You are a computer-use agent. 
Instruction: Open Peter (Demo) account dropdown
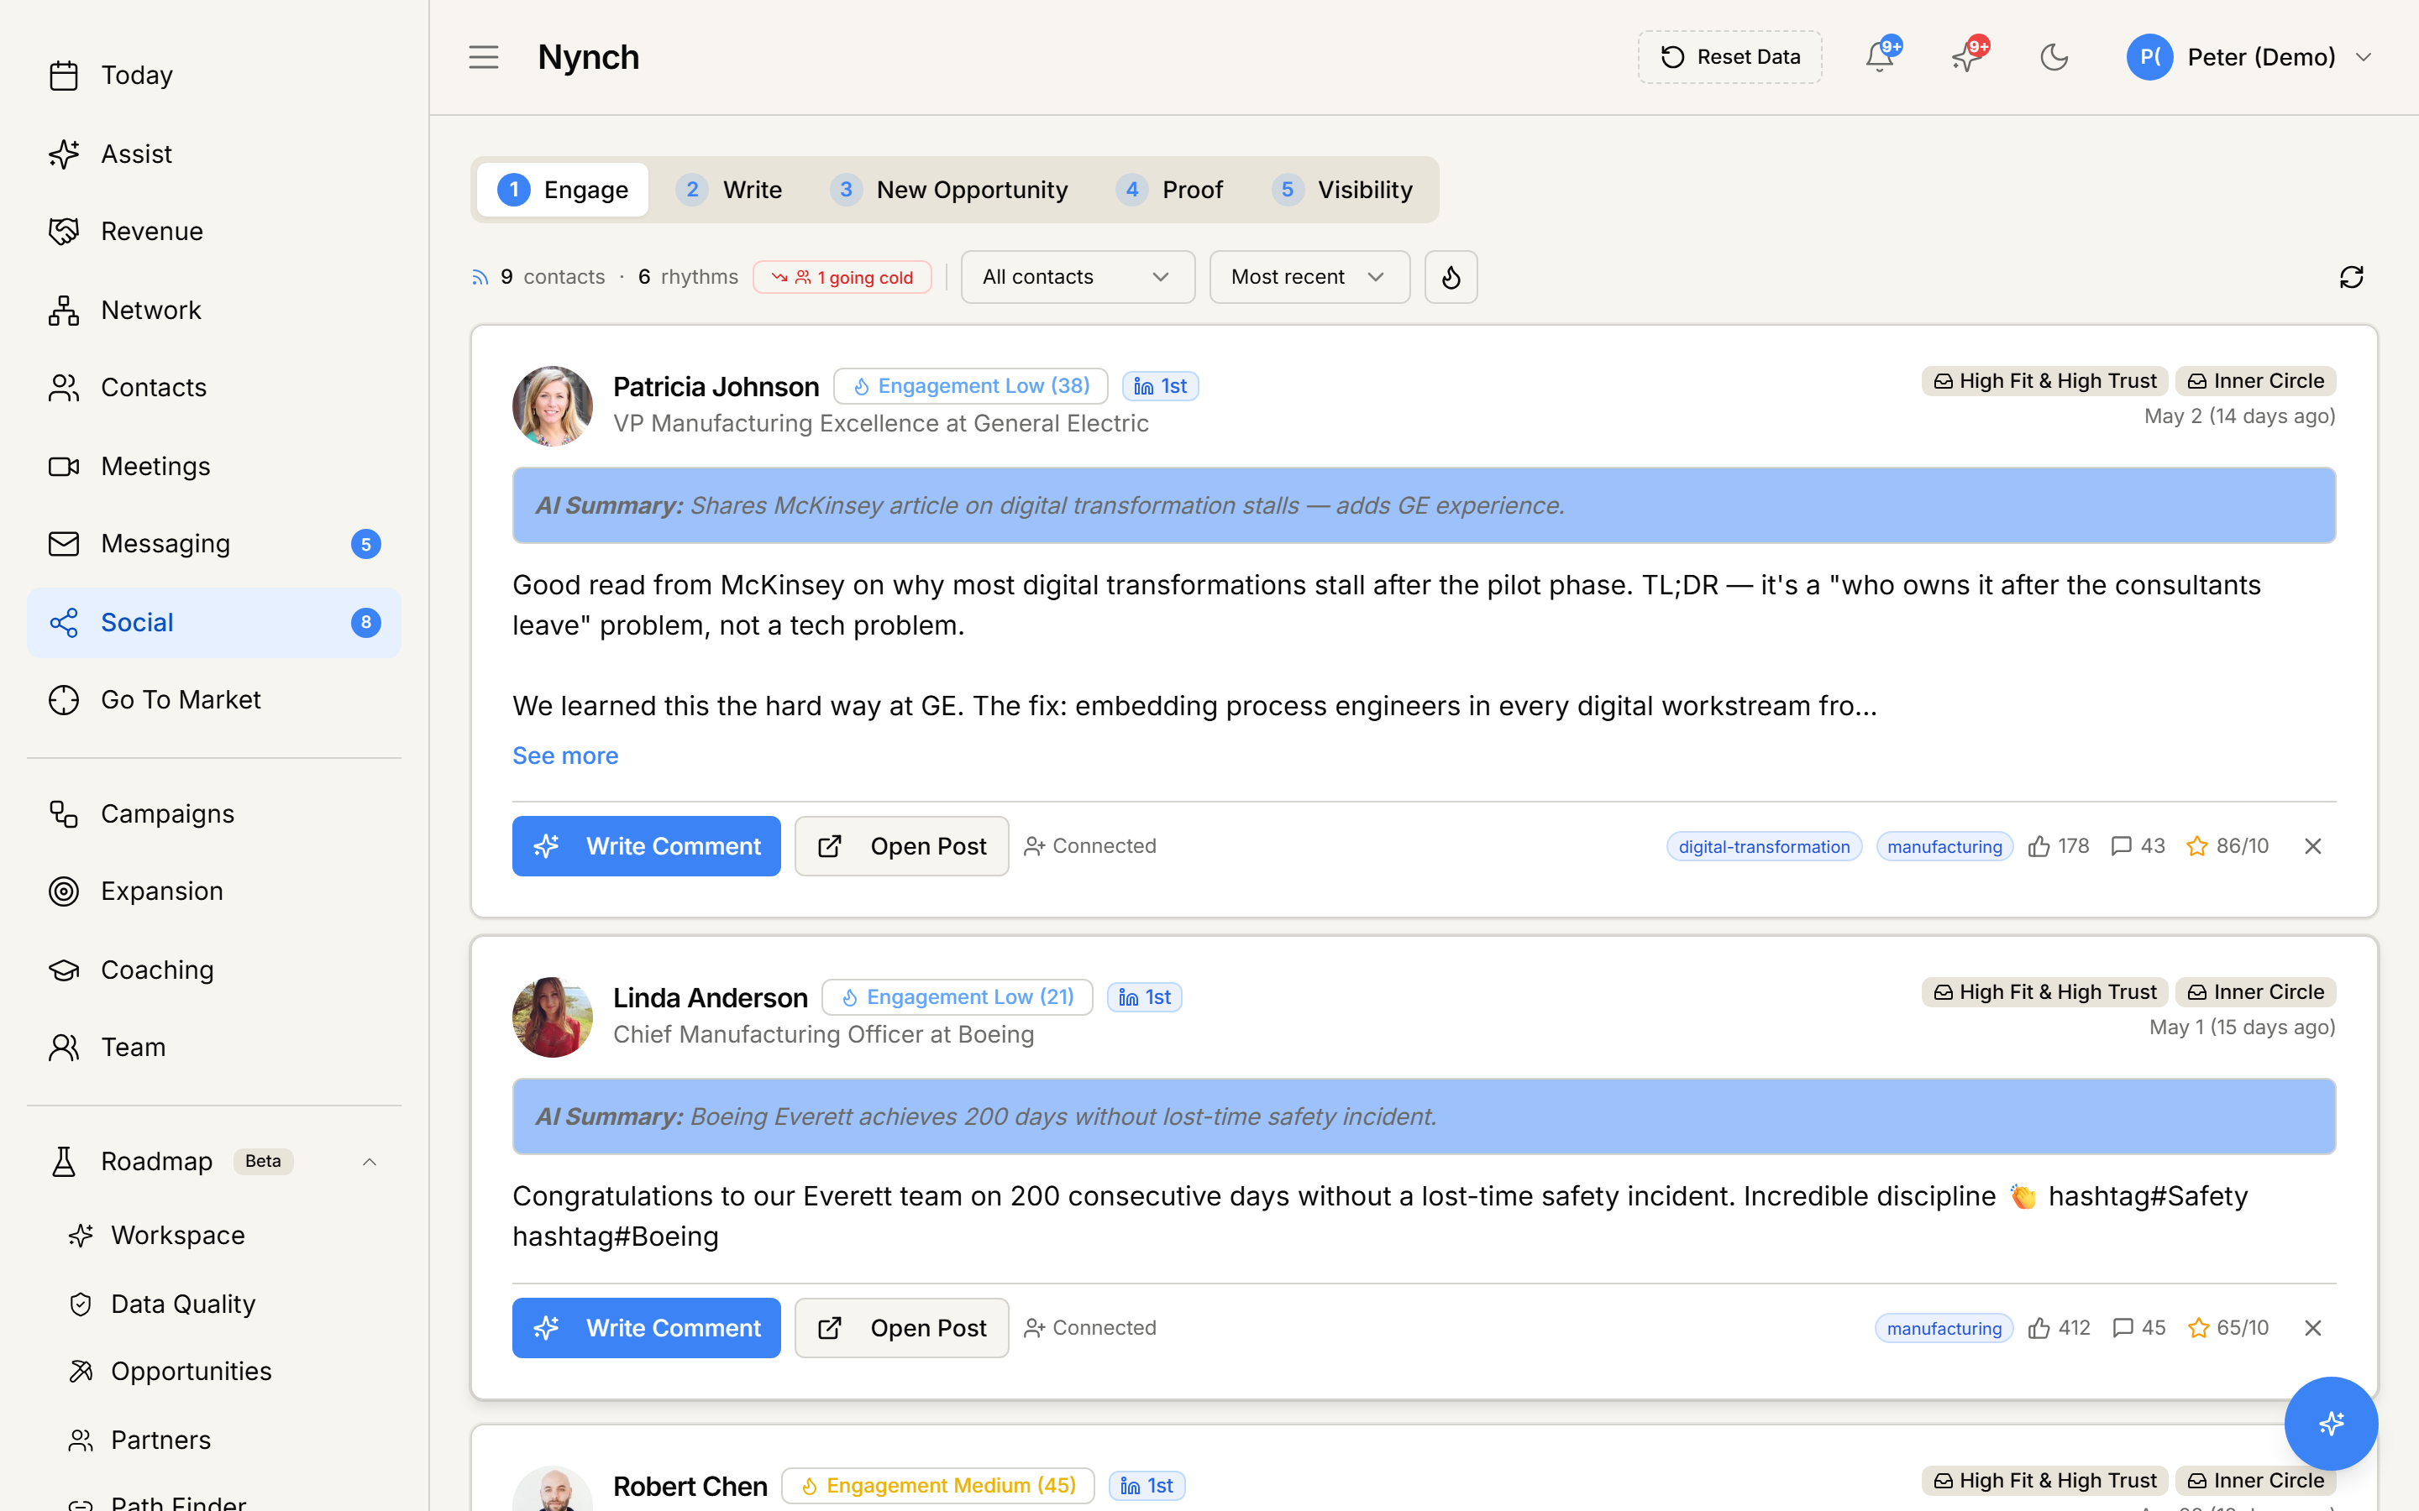[x=2249, y=57]
